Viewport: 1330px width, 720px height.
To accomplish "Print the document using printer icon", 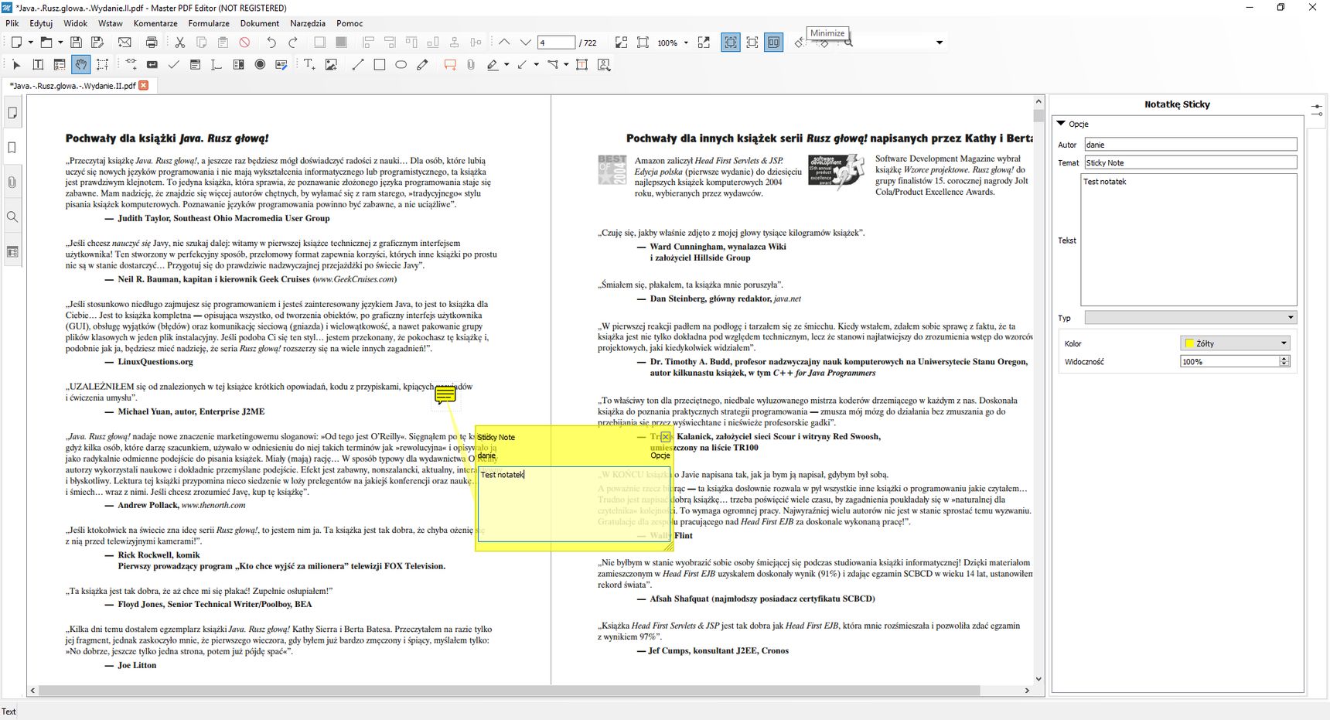I will 152,43.
